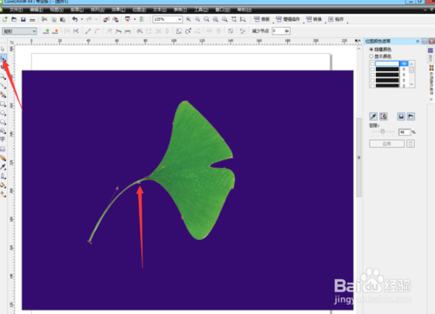Expand the color mask docker chevron
Screen dimensions: 435x314
(x=418, y=41)
